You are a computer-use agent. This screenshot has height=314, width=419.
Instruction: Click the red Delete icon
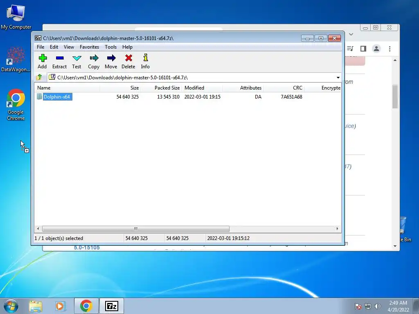(x=128, y=61)
